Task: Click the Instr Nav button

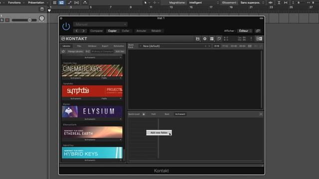Action: coord(120,52)
